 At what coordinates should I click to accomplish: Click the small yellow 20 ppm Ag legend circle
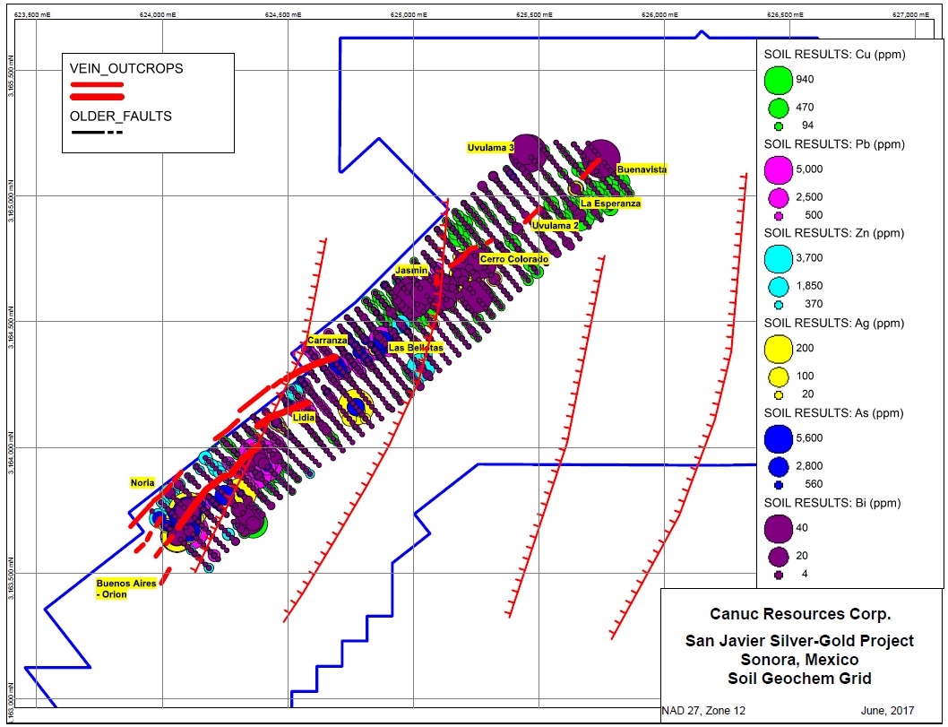pyautogui.click(x=779, y=395)
